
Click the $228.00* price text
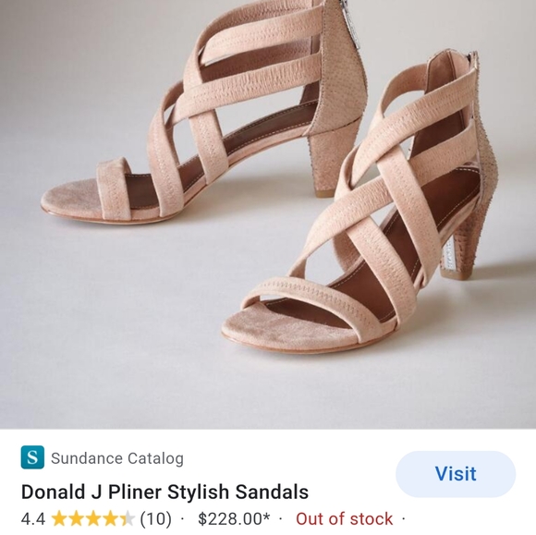[x=234, y=519]
